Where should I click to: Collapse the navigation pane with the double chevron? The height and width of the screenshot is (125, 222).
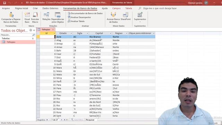coord(34,30)
